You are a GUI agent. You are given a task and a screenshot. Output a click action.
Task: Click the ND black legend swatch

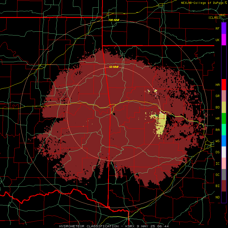pos(224,197)
